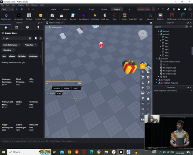
Task: Undo the last F3X action
Action: 143,104
